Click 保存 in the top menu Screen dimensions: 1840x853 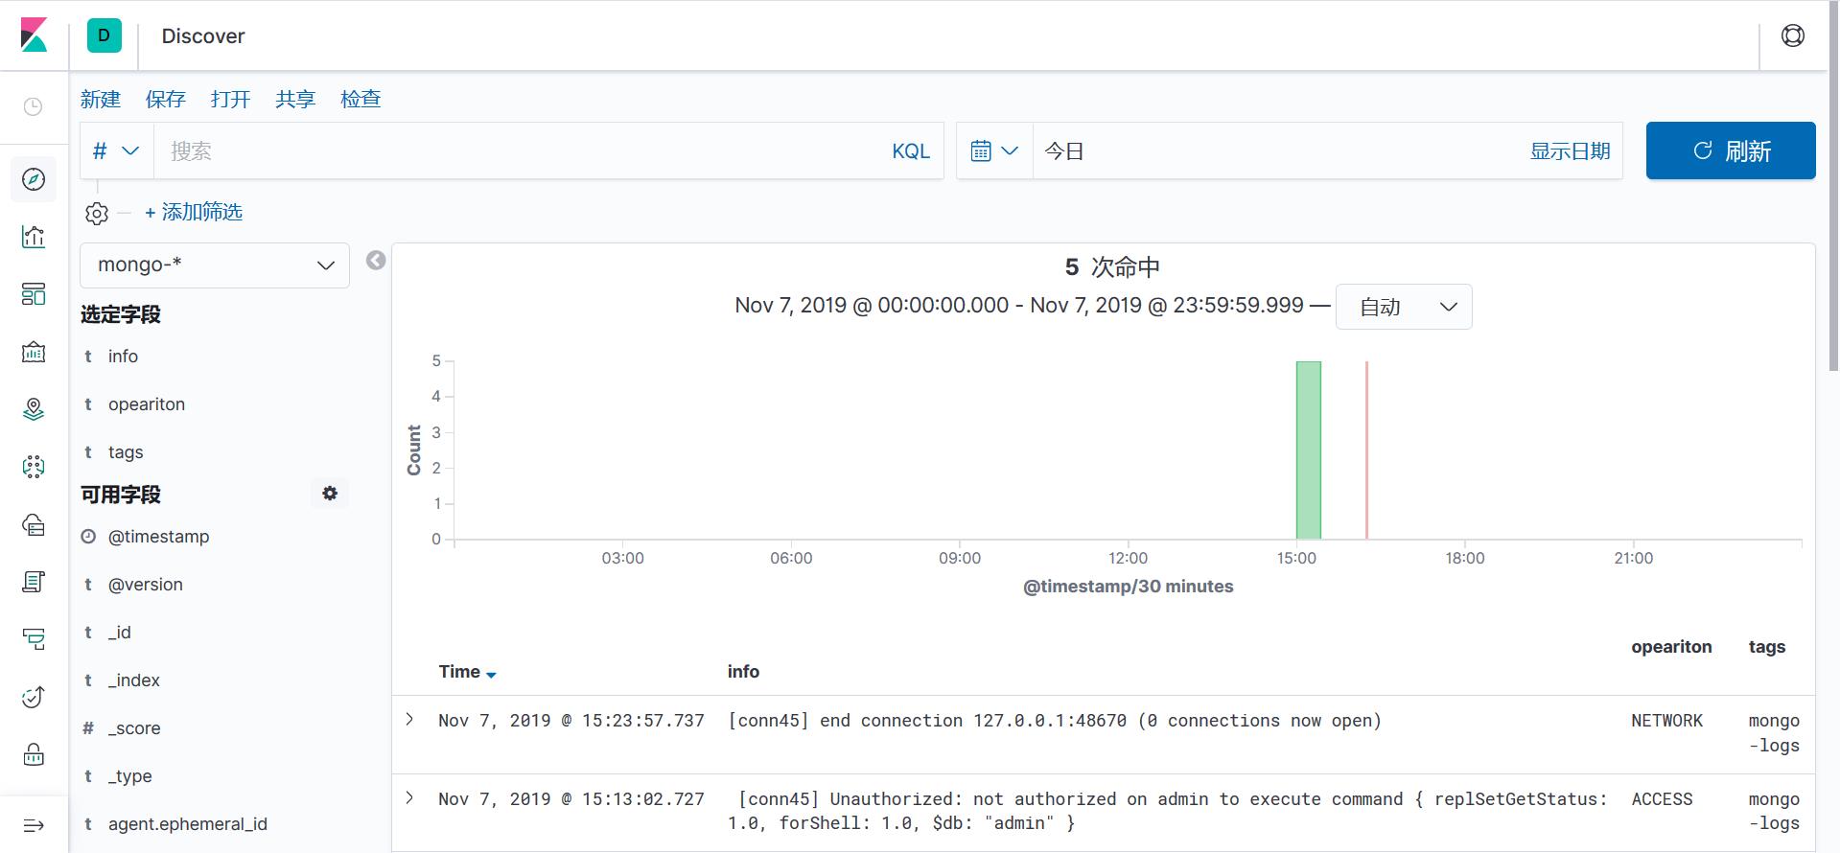pyautogui.click(x=166, y=99)
